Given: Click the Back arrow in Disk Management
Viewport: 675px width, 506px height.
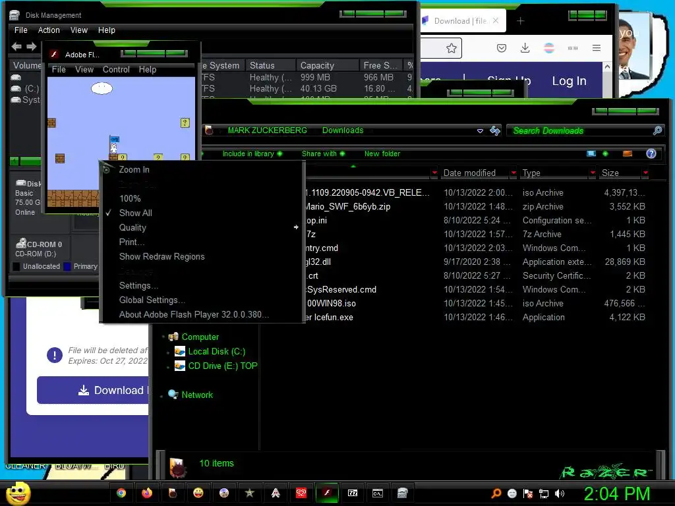Looking at the screenshot, I should tap(16, 46).
